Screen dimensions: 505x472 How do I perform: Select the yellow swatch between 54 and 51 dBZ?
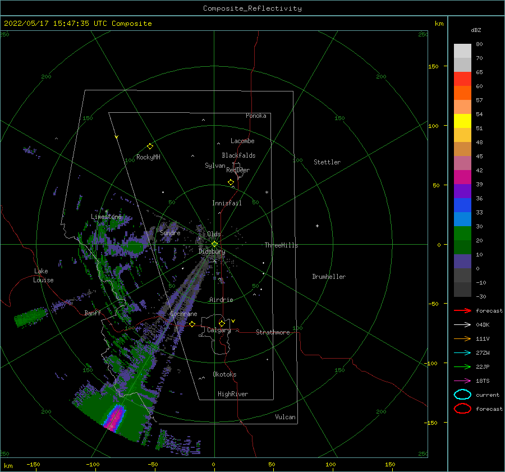tap(462, 121)
